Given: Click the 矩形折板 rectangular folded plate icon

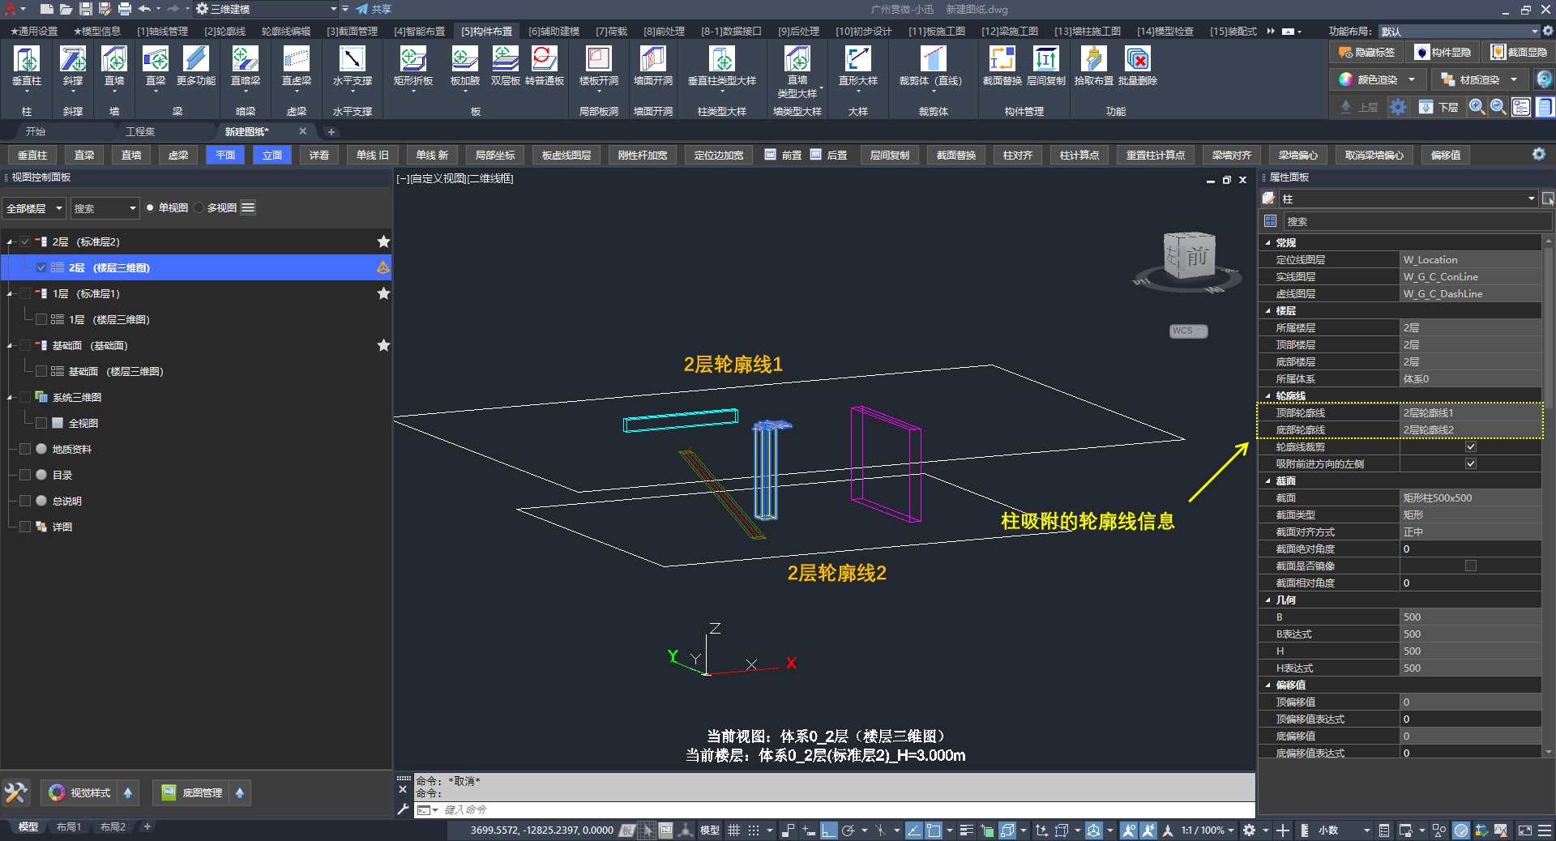Looking at the screenshot, I should 413,59.
